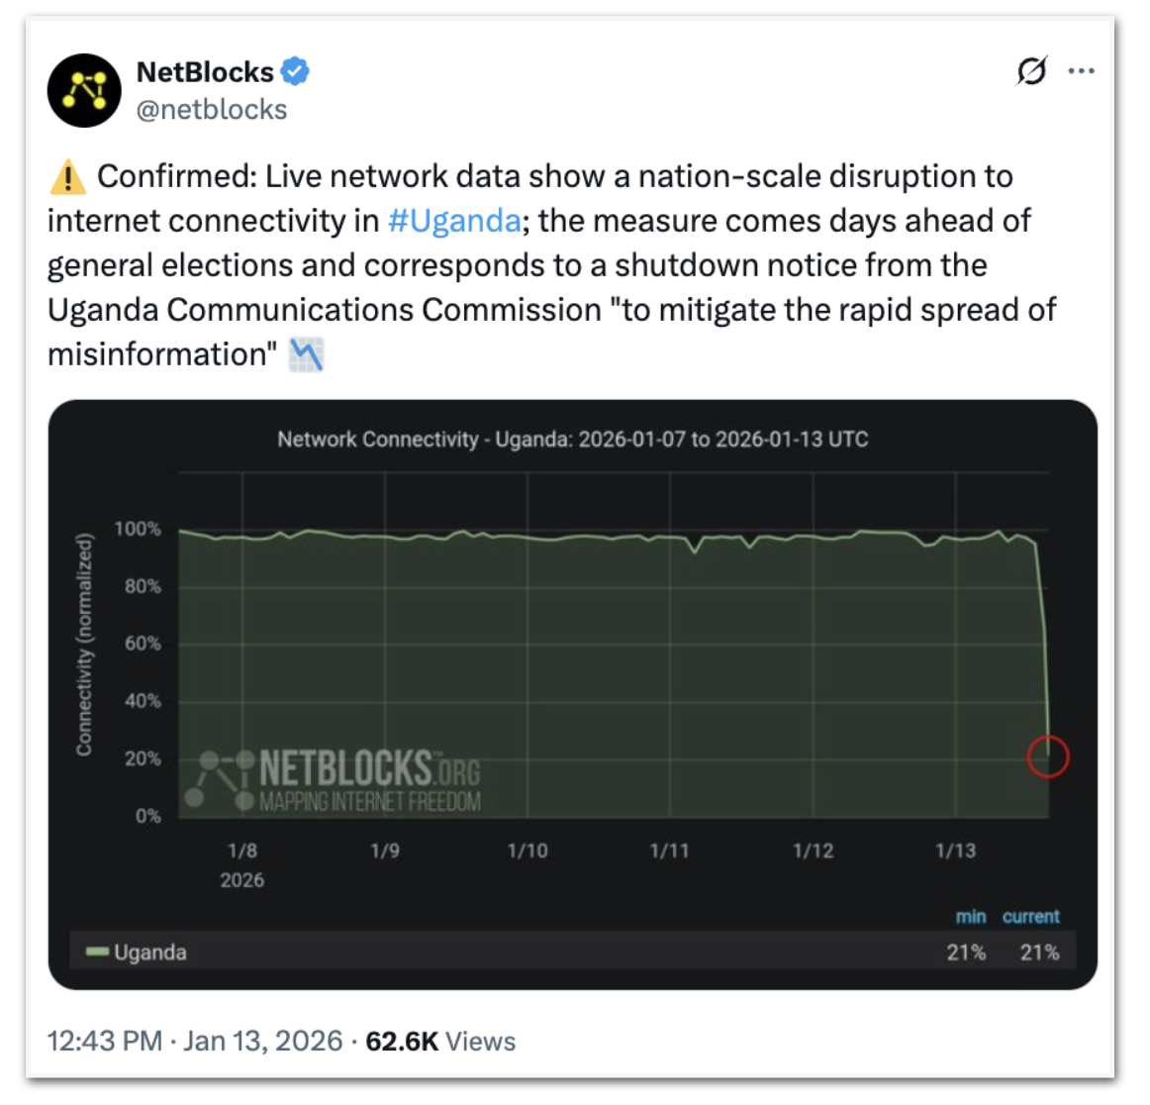
Task: Click the NetBlocks profile avatar
Action: click(x=84, y=90)
